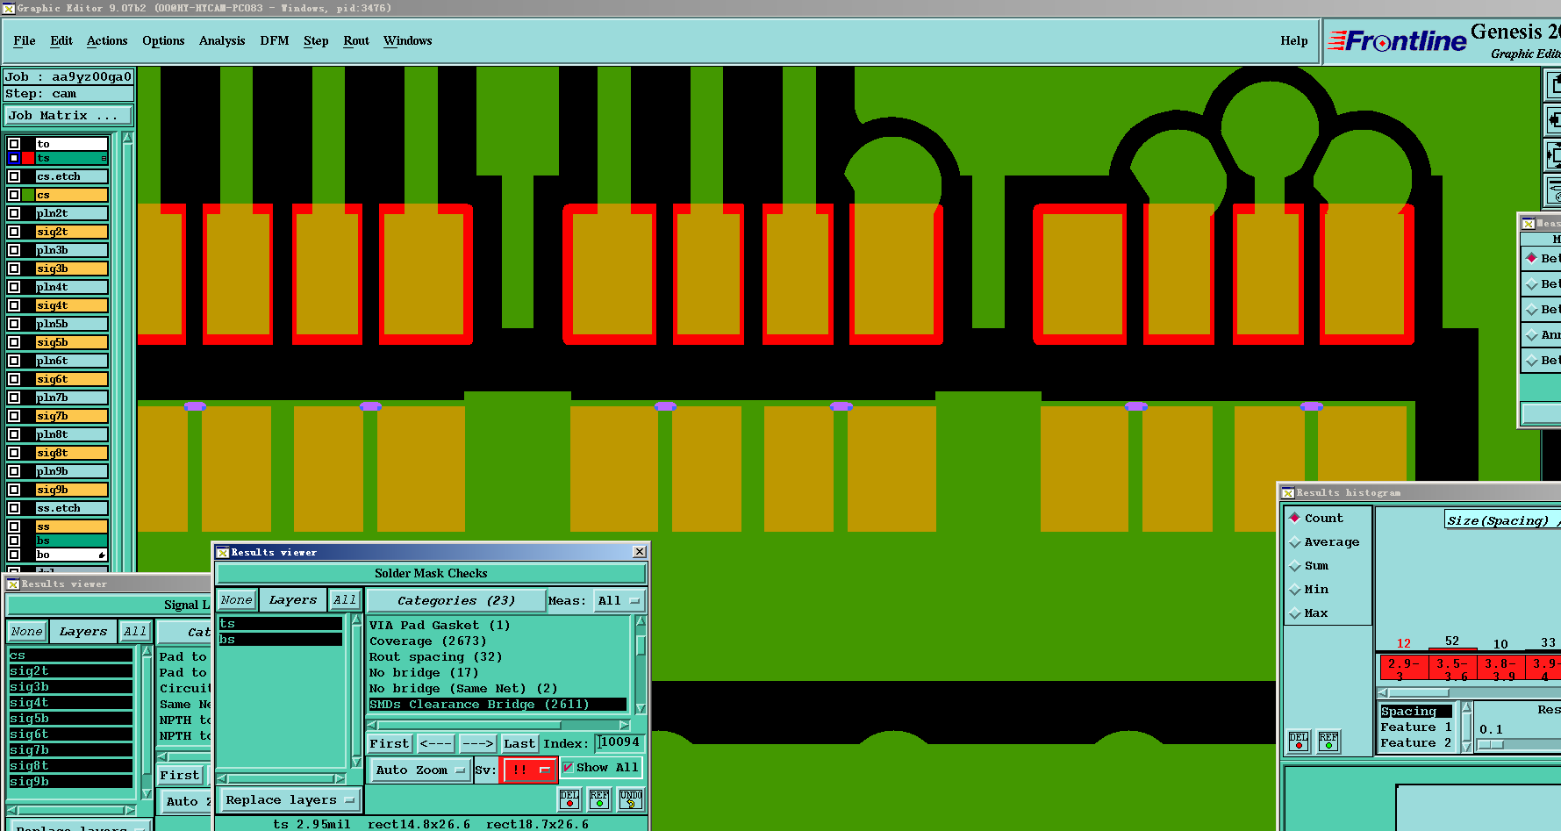Select the Sum radio option in histogram
1561x831 pixels.
[x=1294, y=566]
